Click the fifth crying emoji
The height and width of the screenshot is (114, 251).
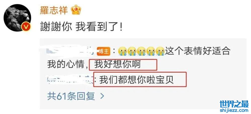[160, 51]
